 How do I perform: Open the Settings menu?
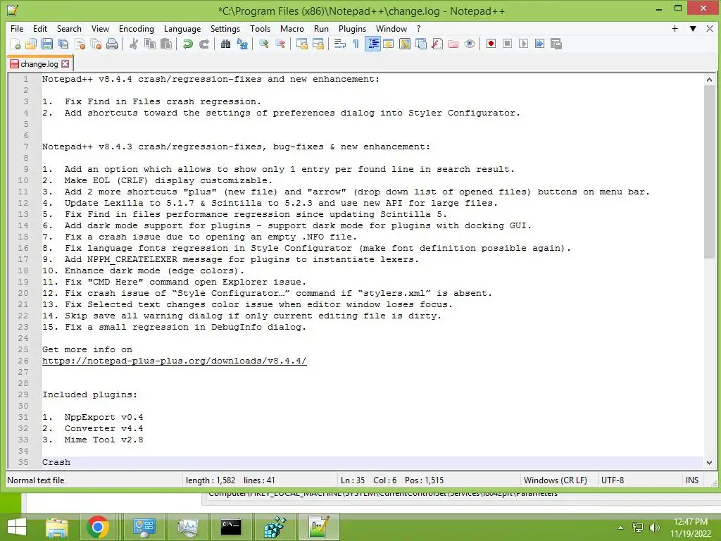(225, 28)
